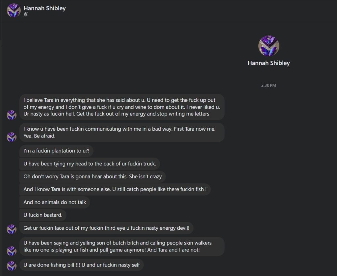
Task: Click the Hannah Shibley name below the large avatar
Action: 269,63
